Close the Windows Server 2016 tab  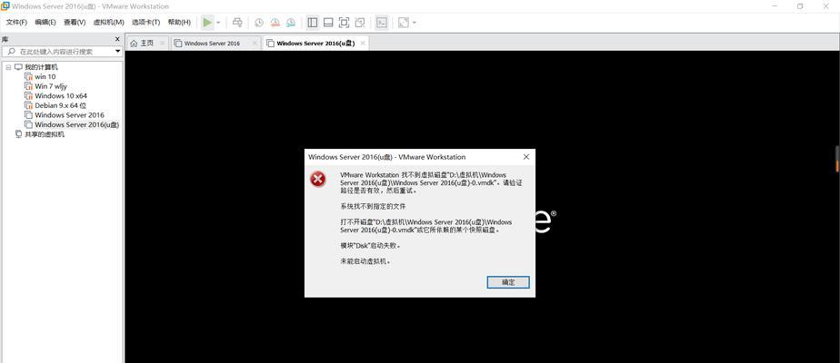pyautogui.click(x=255, y=44)
